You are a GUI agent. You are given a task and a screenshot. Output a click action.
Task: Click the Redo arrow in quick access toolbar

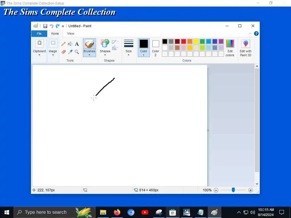pyautogui.click(x=57, y=26)
